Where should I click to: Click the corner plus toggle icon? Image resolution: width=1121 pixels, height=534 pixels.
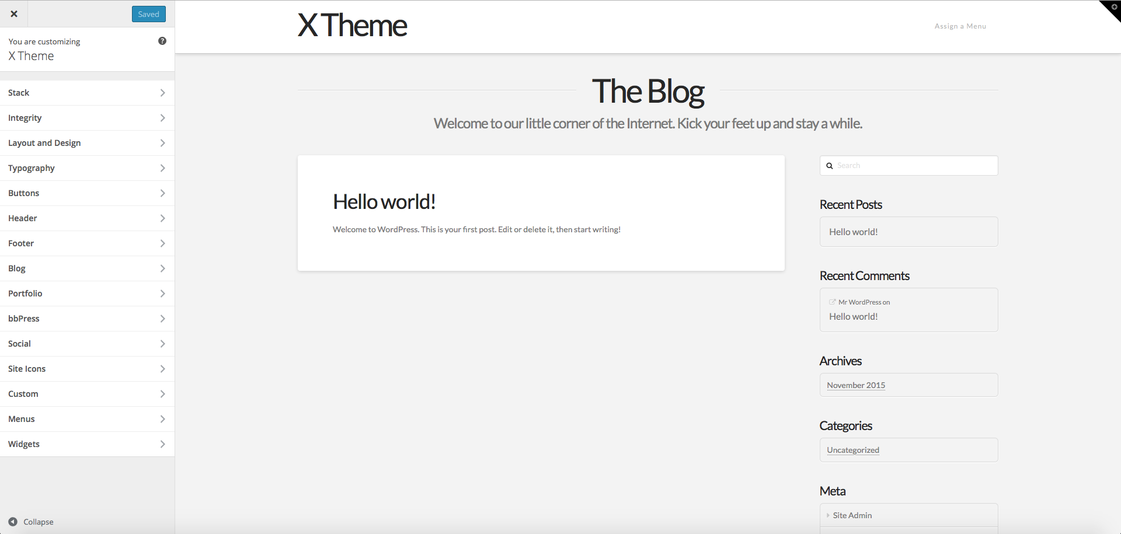click(x=1113, y=7)
